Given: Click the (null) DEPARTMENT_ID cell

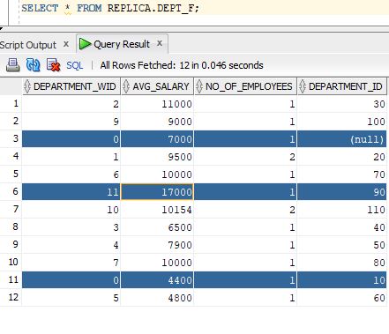Looking at the screenshot, I should click(x=342, y=139).
